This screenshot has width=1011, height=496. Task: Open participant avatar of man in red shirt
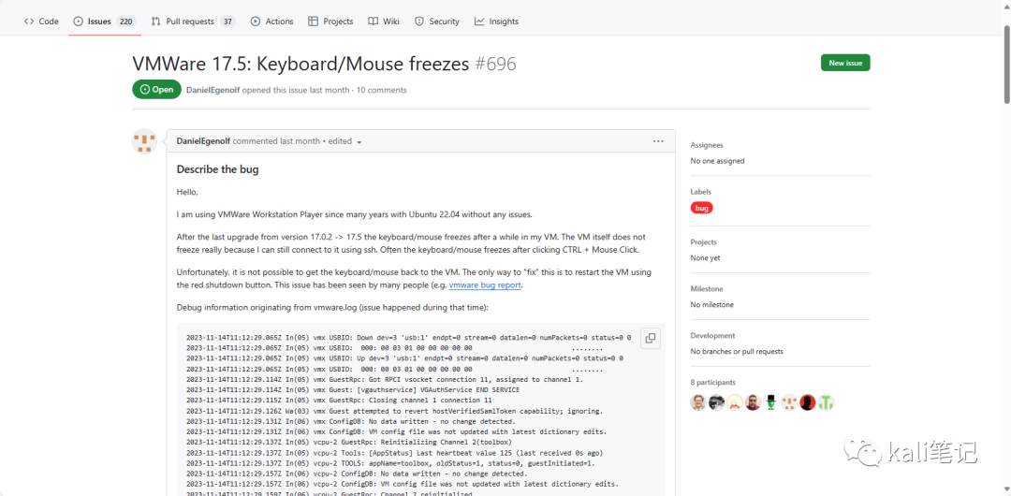coord(753,402)
